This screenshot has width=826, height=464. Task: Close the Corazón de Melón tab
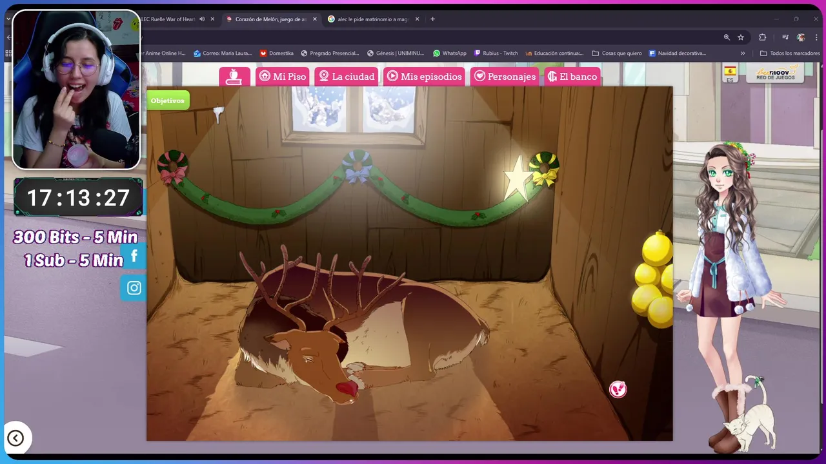316,19
